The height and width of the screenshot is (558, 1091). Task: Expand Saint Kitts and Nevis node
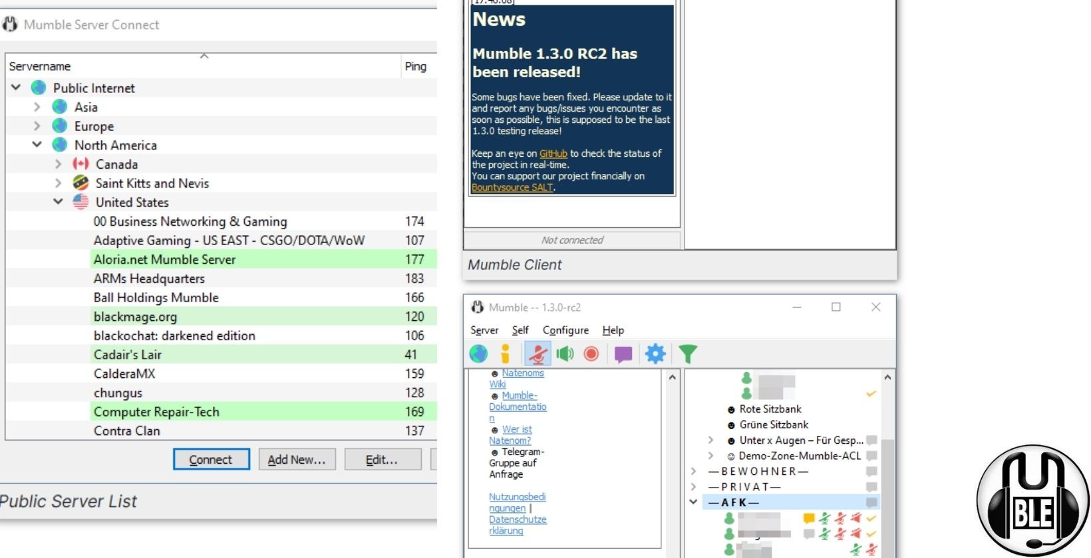pyautogui.click(x=59, y=183)
